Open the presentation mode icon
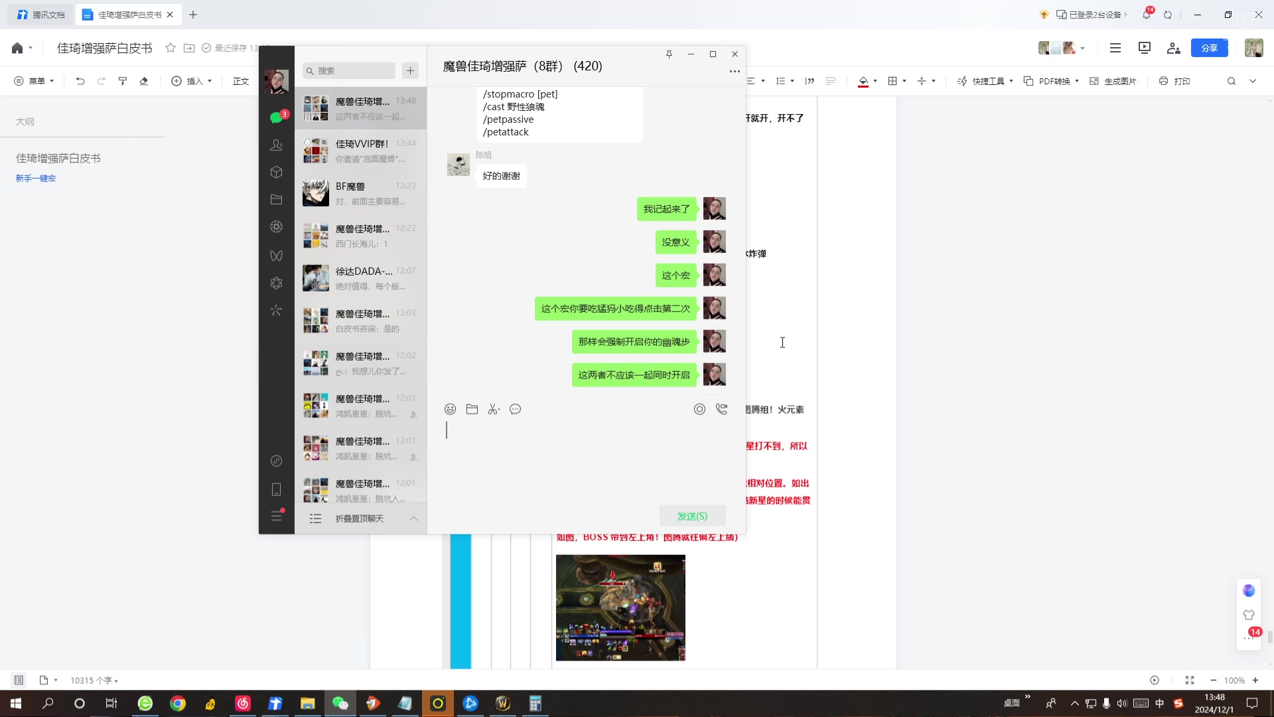This screenshot has height=717, width=1274. point(1145,48)
